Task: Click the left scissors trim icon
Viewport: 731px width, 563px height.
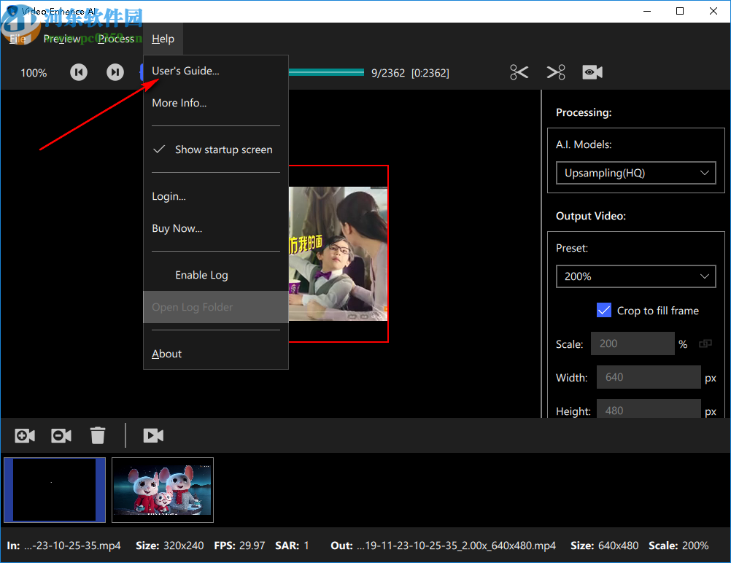Action: click(x=519, y=72)
